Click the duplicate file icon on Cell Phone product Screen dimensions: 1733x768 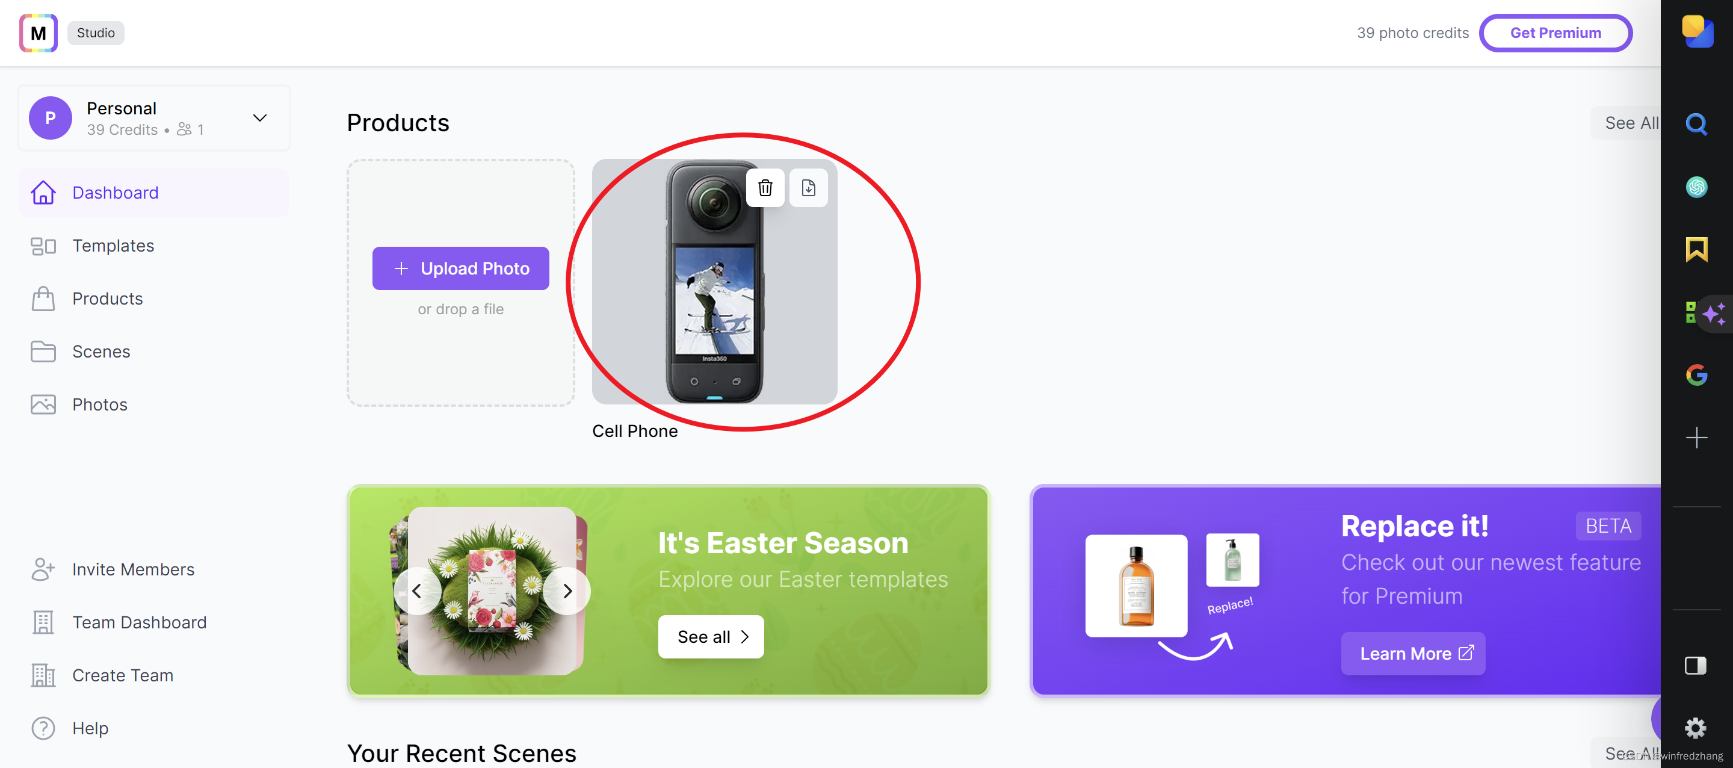[x=809, y=188]
